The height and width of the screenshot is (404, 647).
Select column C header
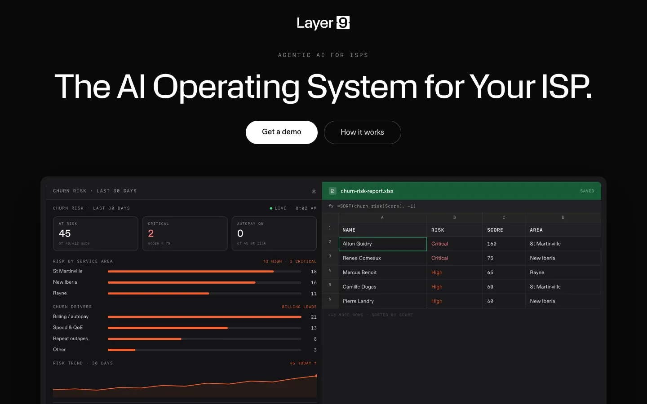coord(504,217)
